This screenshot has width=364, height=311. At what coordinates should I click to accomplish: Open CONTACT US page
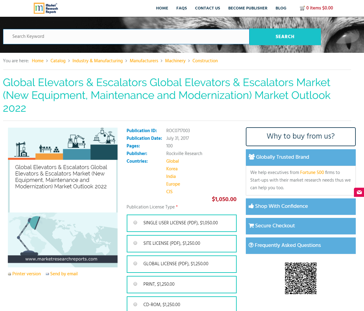[x=208, y=8]
